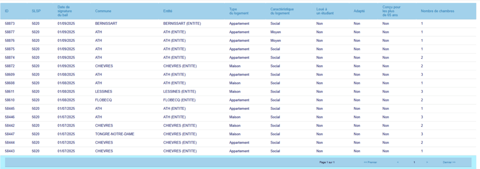The height and width of the screenshot is (169, 480).
Task: Sort by Nombre de chambres header
Action: click(x=437, y=11)
